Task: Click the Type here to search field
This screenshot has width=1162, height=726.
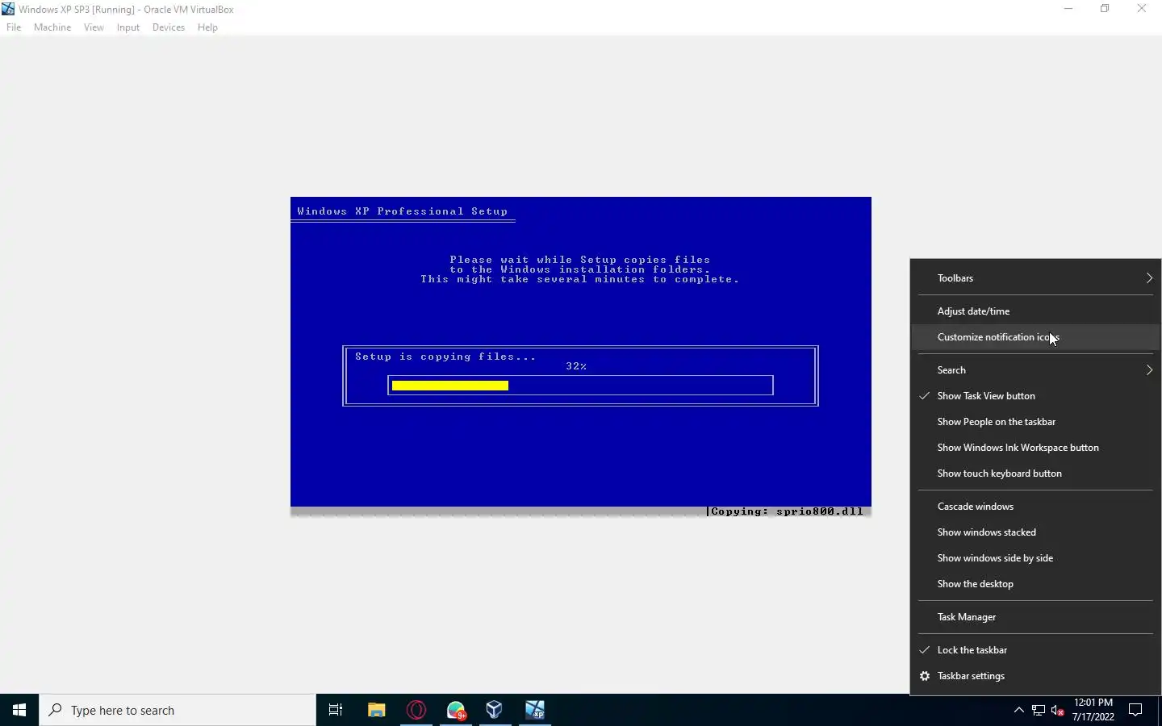Action: coord(178,710)
